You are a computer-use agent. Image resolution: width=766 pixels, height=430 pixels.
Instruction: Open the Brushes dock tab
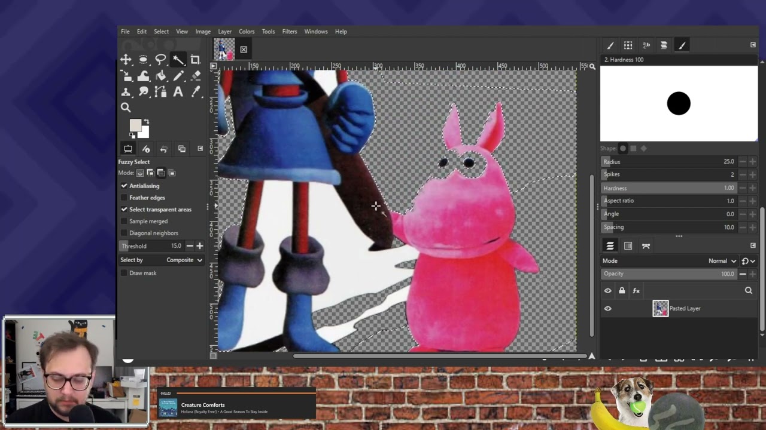610,45
